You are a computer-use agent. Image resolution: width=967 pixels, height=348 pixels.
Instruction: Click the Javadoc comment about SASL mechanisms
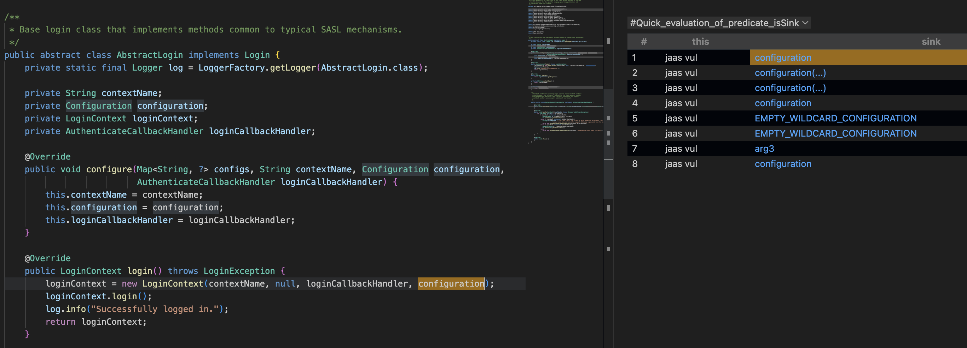click(x=206, y=30)
